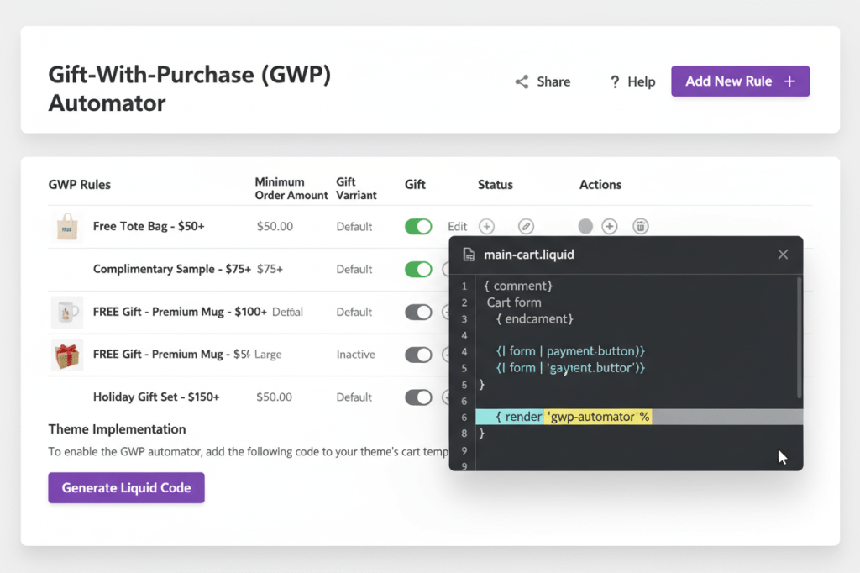860x573 pixels.
Task: Click the plus circle beside the Edit label
Action: tap(486, 226)
